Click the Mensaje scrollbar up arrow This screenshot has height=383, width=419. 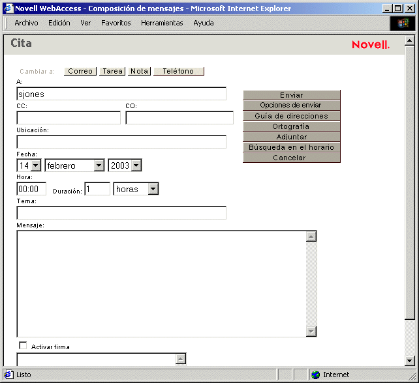tap(311, 236)
